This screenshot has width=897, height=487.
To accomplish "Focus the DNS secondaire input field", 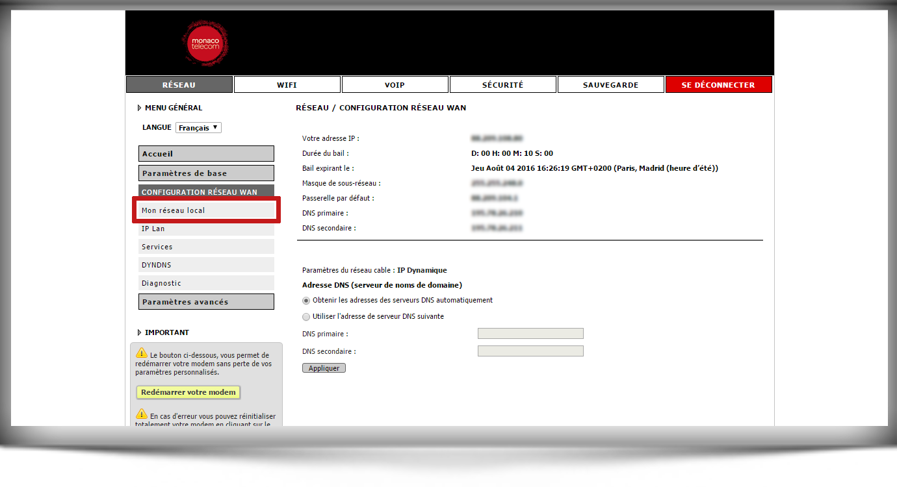I will click(530, 351).
